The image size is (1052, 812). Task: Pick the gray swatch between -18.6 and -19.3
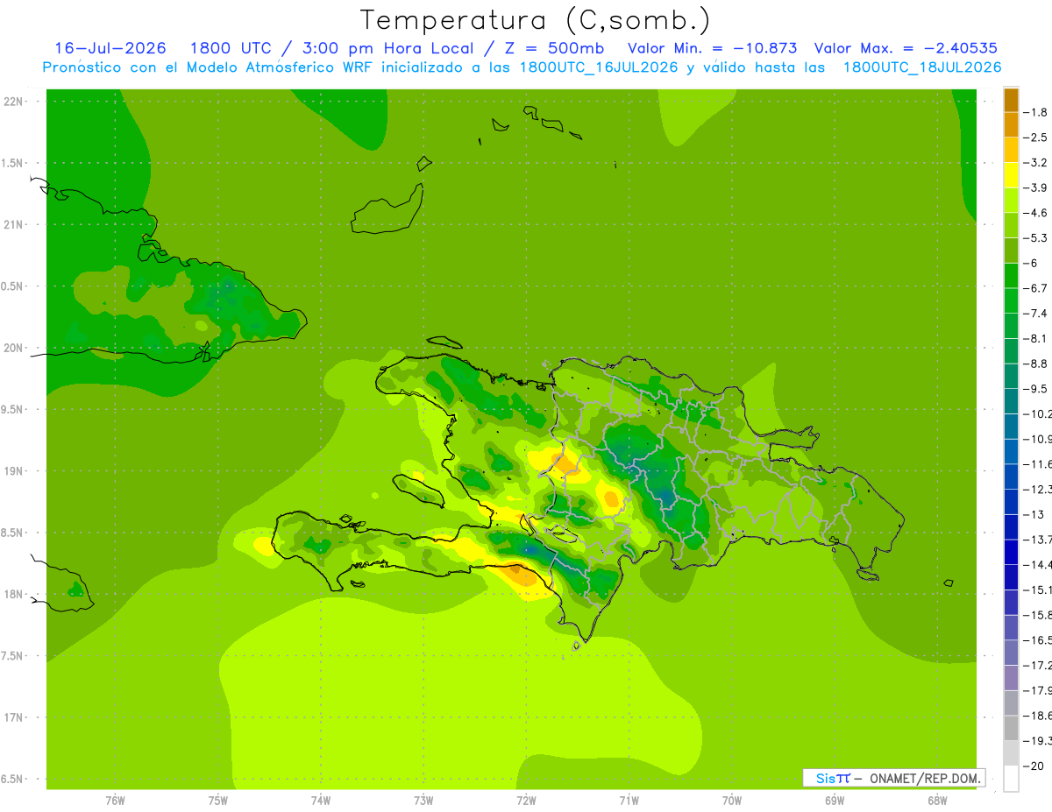point(1011,728)
